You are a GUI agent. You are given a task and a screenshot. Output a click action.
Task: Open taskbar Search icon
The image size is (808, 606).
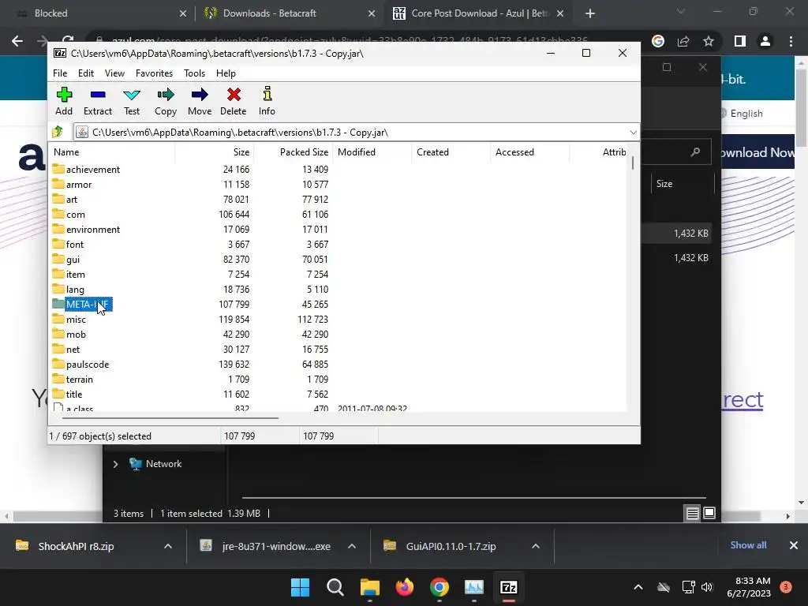(x=335, y=587)
